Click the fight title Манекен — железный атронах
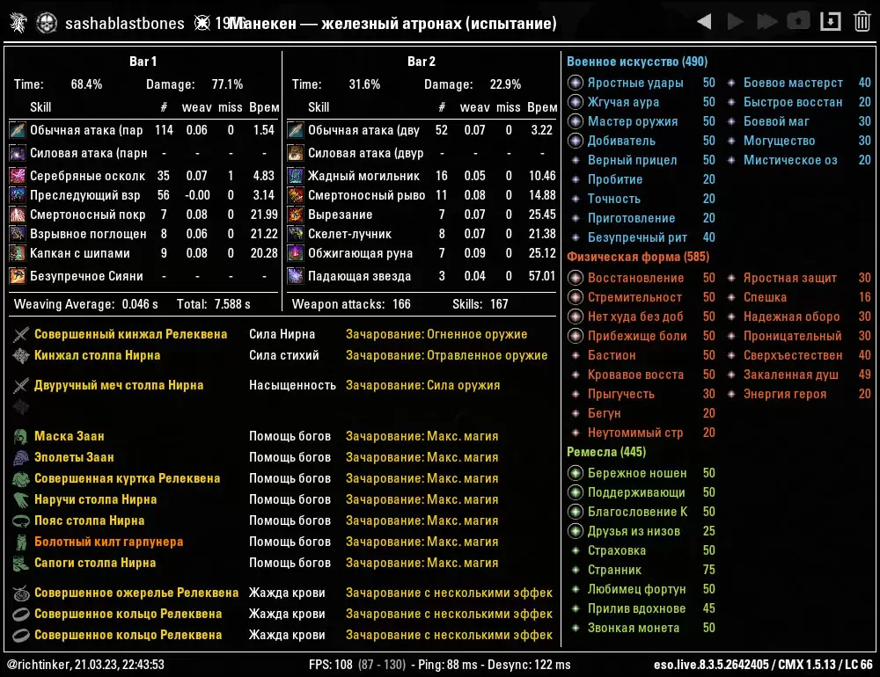880x677 pixels. [393, 24]
